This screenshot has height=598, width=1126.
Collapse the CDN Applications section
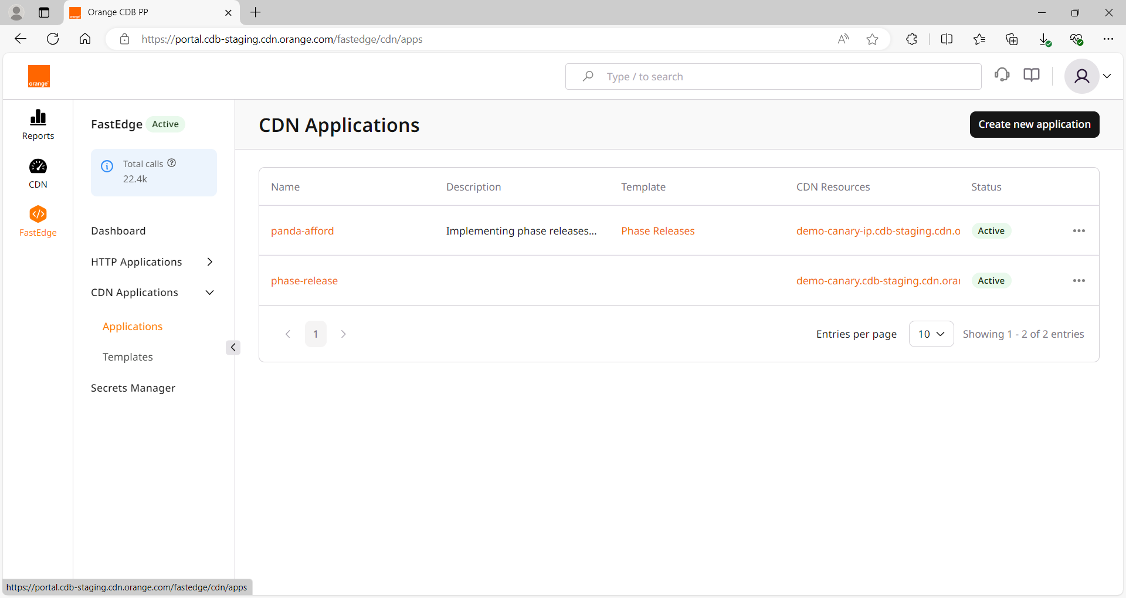210,293
